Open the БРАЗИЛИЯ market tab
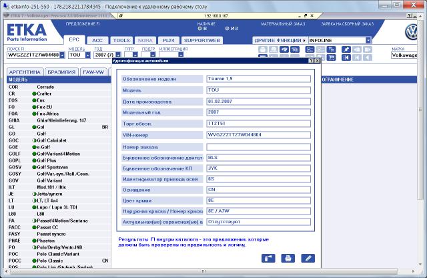 click(61, 72)
